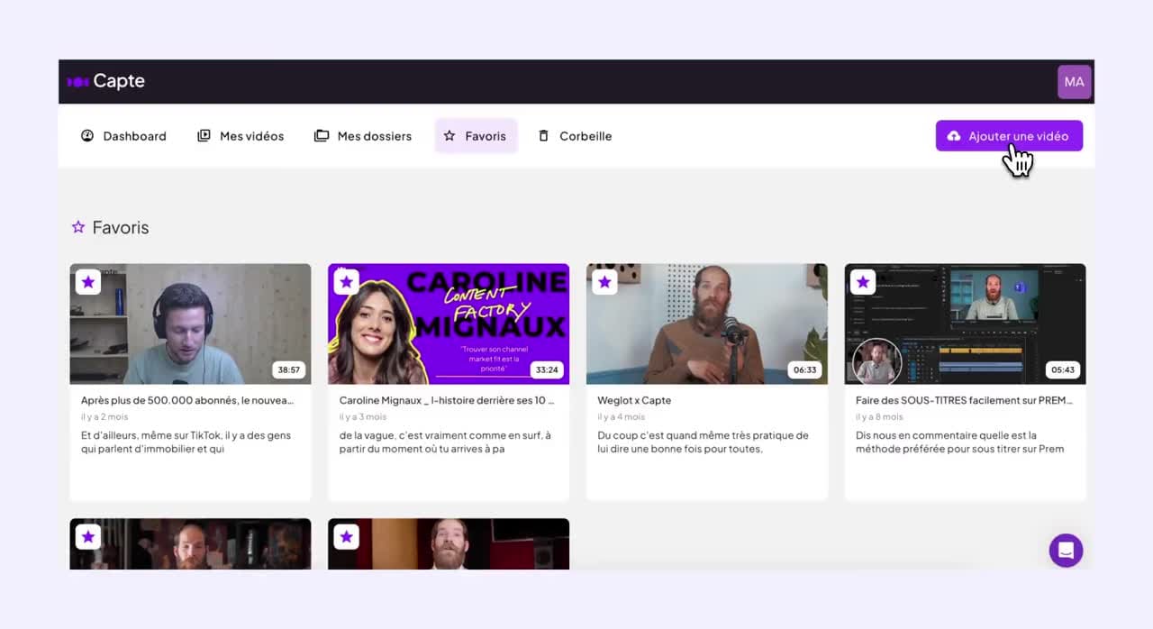Click excerpt 'Du coup c'est quand même'

[704, 442]
